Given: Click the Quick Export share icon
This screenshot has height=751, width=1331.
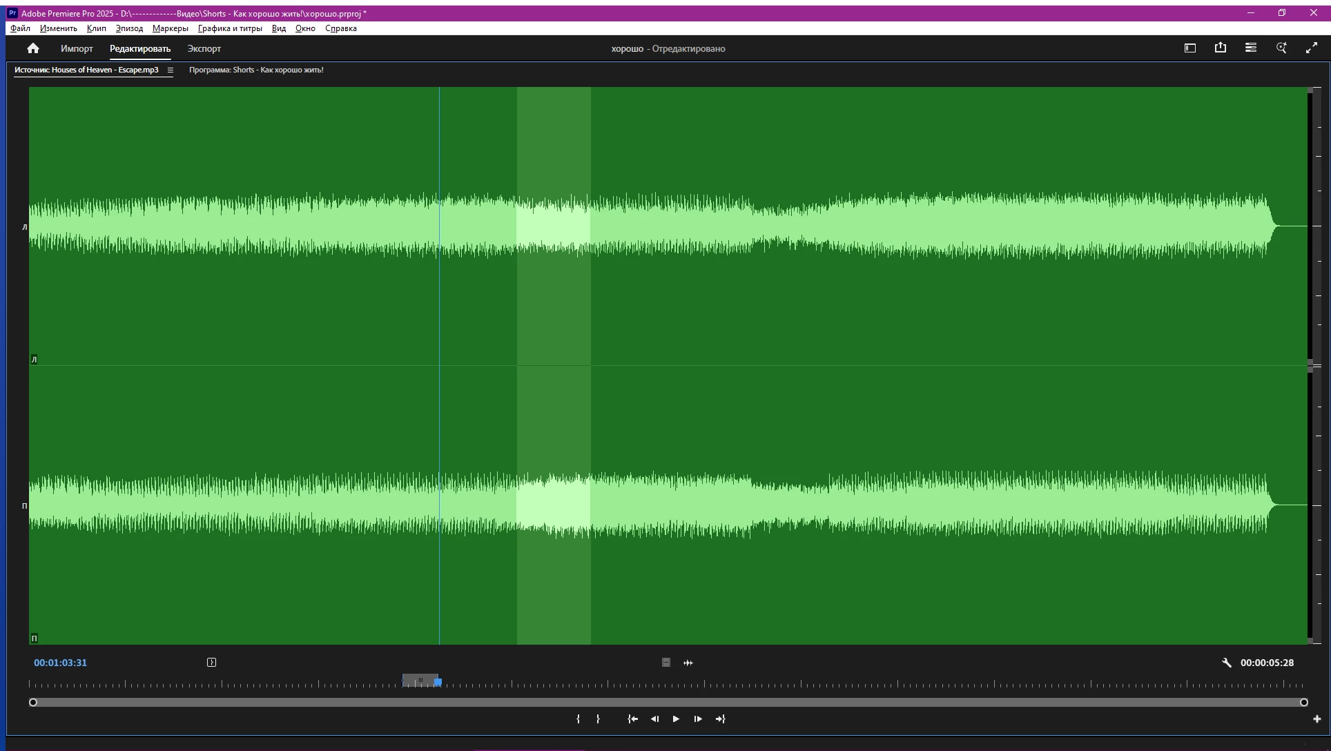Looking at the screenshot, I should click(1221, 48).
